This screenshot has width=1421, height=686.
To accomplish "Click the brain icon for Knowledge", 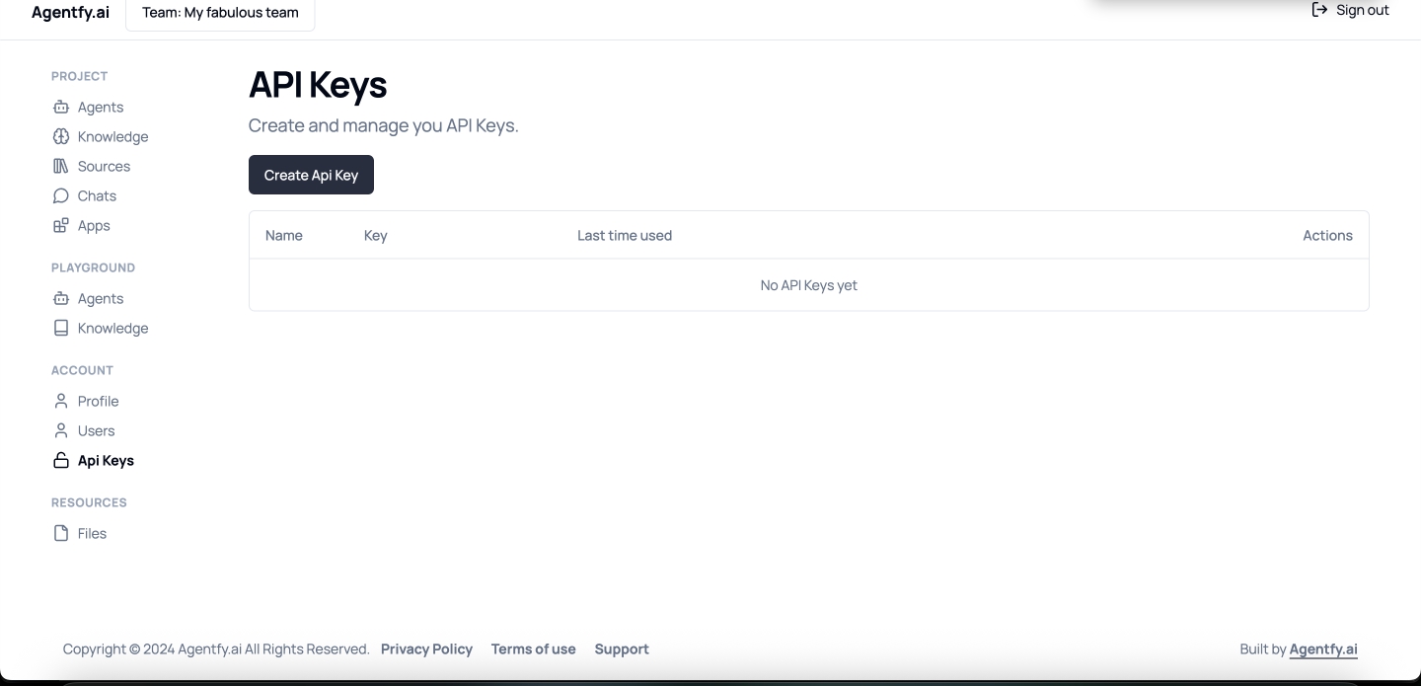I will (61, 136).
